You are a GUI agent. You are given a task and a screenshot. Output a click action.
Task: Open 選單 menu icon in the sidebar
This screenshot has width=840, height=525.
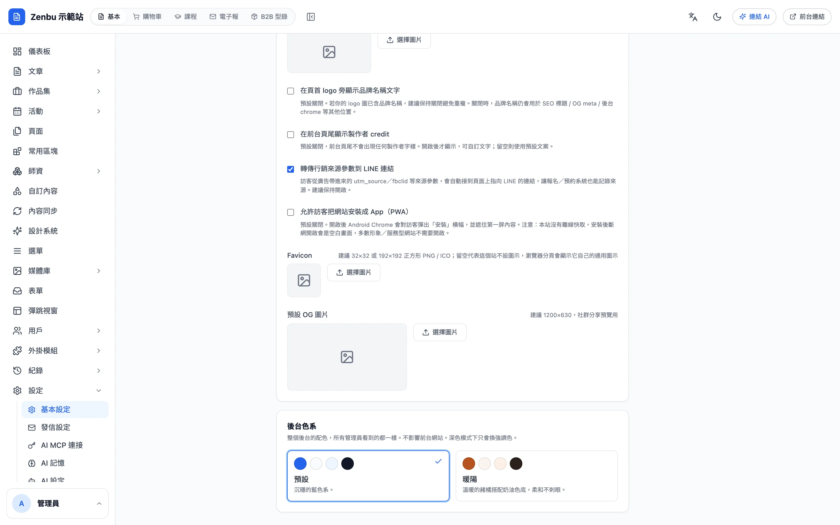coord(17,251)
